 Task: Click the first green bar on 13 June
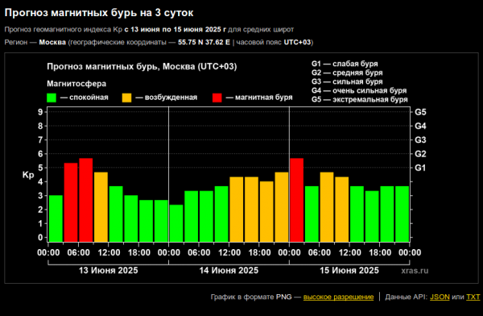(56, 218)
